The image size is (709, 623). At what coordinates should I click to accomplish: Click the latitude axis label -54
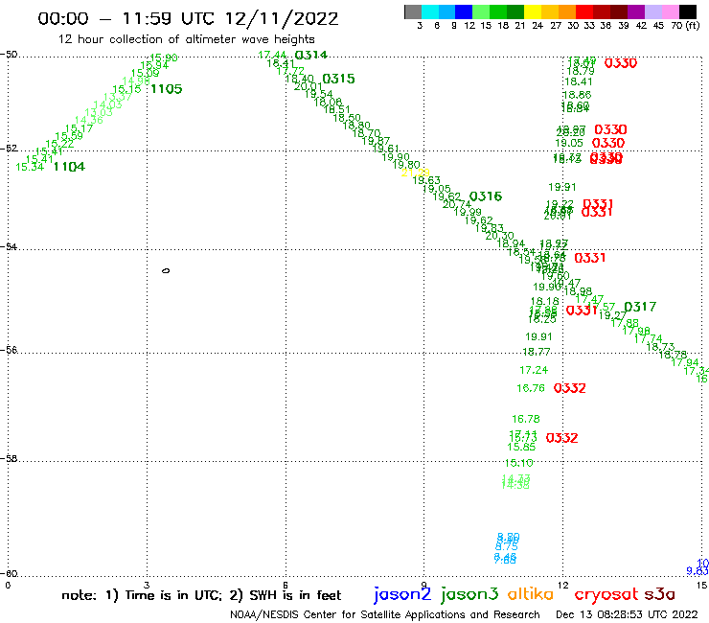9,247
